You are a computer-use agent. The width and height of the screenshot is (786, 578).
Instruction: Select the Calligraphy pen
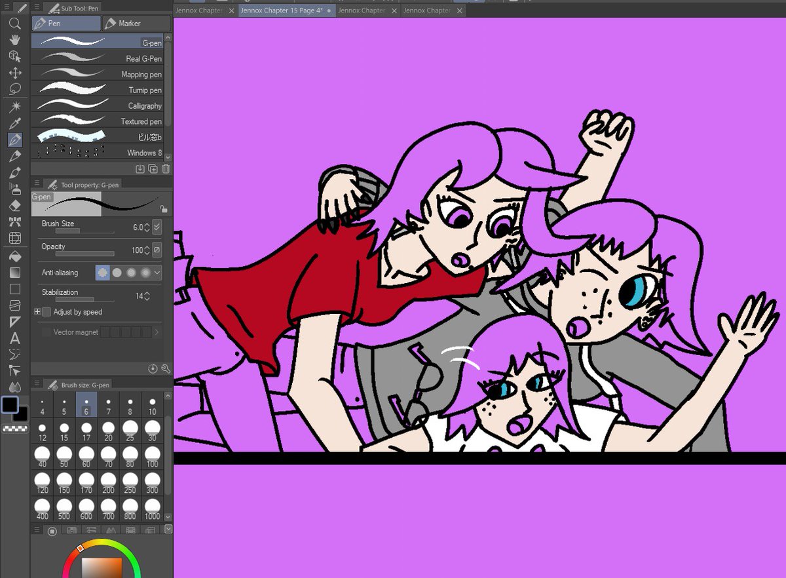click(98, 106)
